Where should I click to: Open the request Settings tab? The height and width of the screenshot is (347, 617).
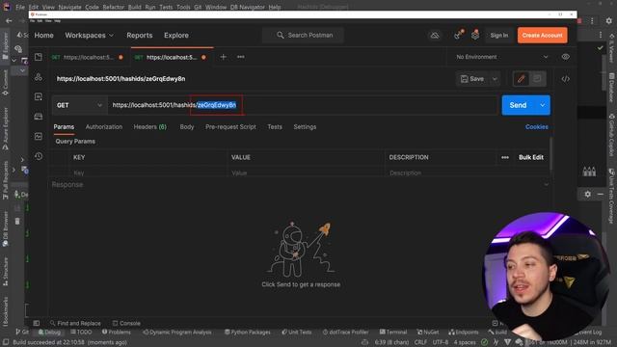pos(305,126)
